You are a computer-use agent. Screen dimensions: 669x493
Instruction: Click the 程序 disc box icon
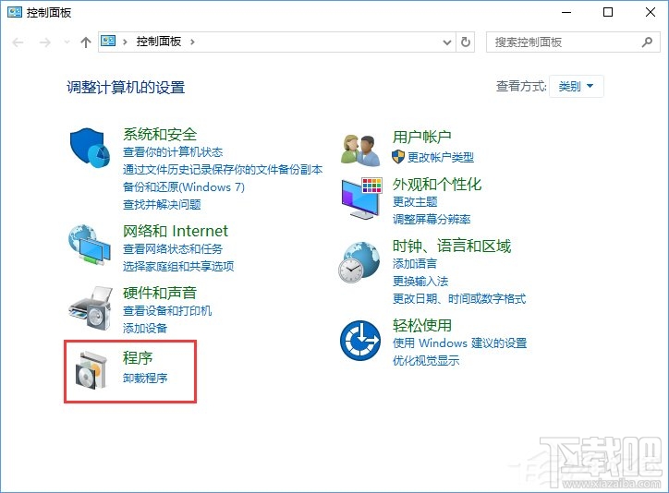click(91, 370)
